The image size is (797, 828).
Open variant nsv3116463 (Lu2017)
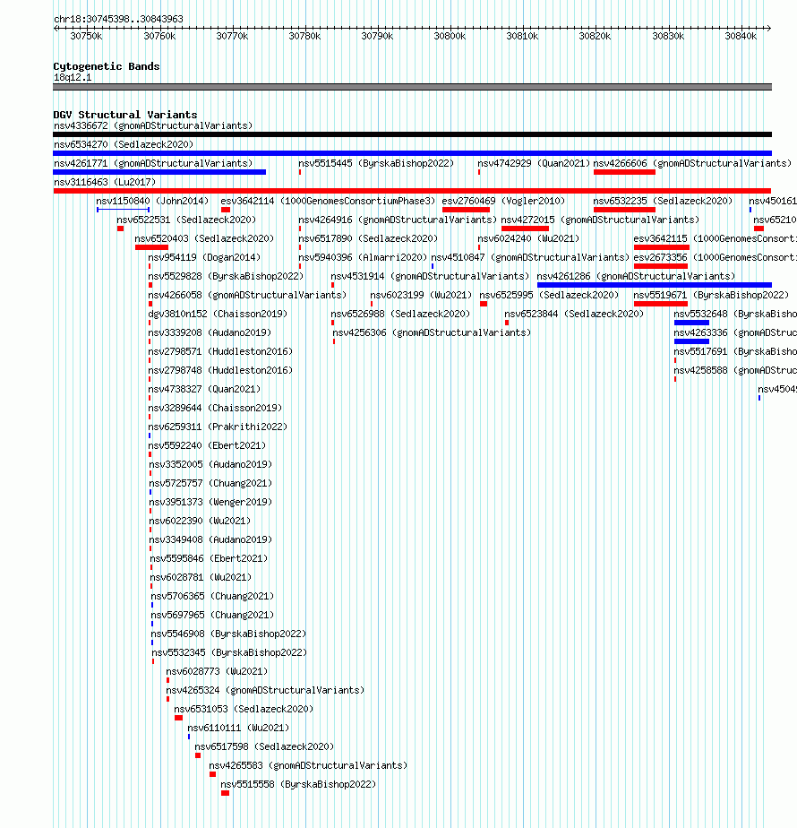pyautogui.click(x=105, y=182)
